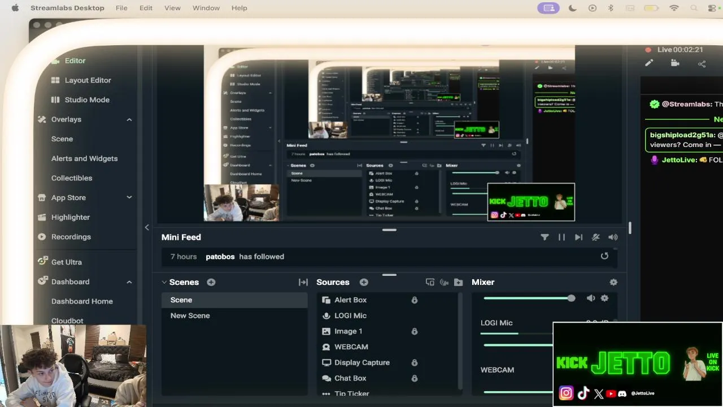Viewport: 723px width, 407px height.
Task: Open settings gear for the top mixer channel
Action: pos(604,298)
